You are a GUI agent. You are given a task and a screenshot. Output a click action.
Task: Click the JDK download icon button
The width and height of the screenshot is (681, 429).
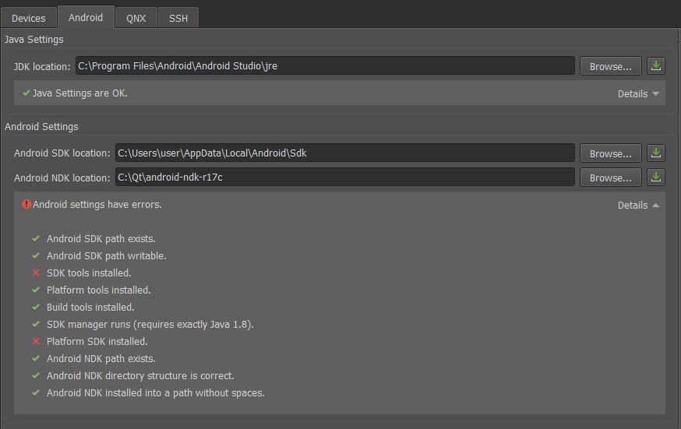(656, 66)
